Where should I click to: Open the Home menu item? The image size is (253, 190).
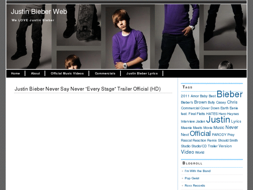click(x=15, y=74)
